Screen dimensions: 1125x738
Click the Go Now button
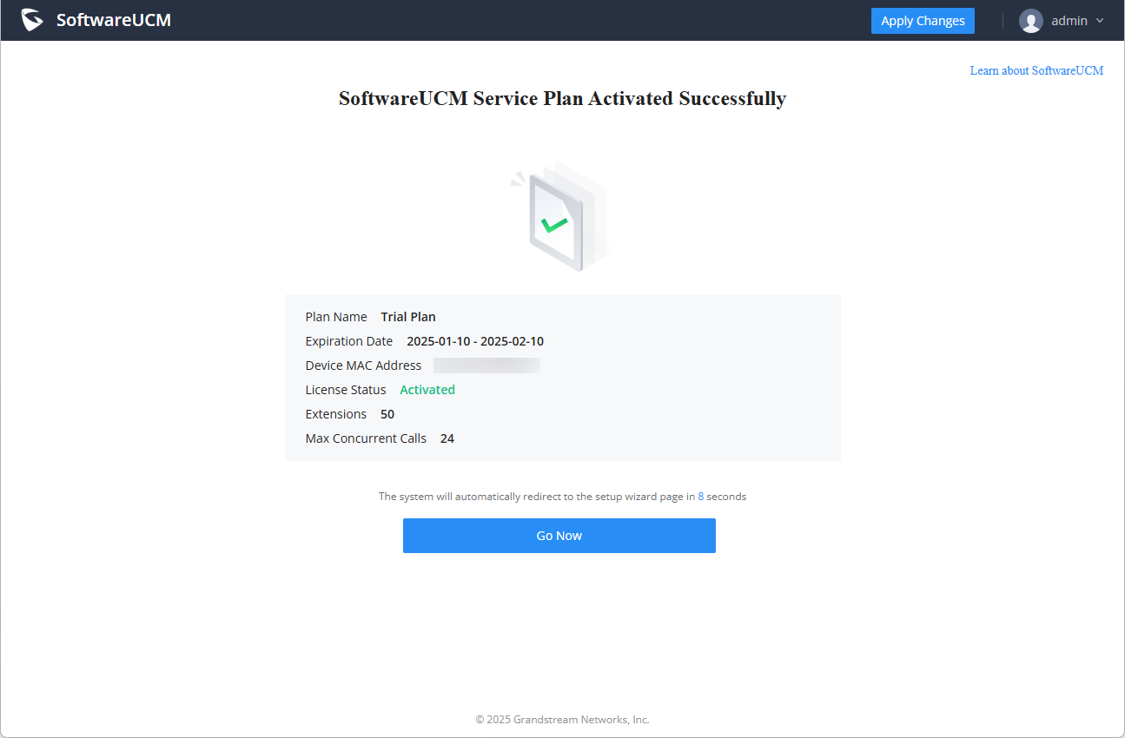(x=559, y=536)
